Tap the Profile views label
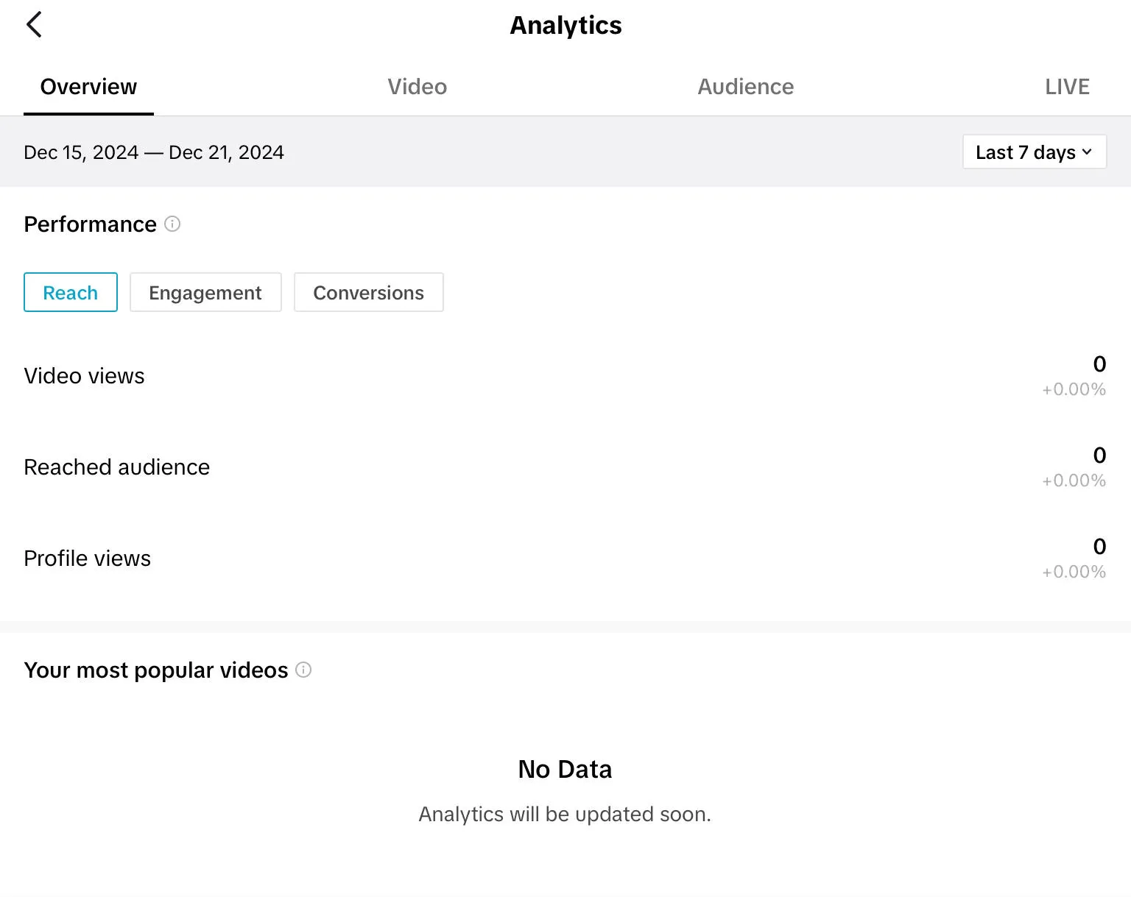Screen dimensions: 1131x897 tap(87, 559)
